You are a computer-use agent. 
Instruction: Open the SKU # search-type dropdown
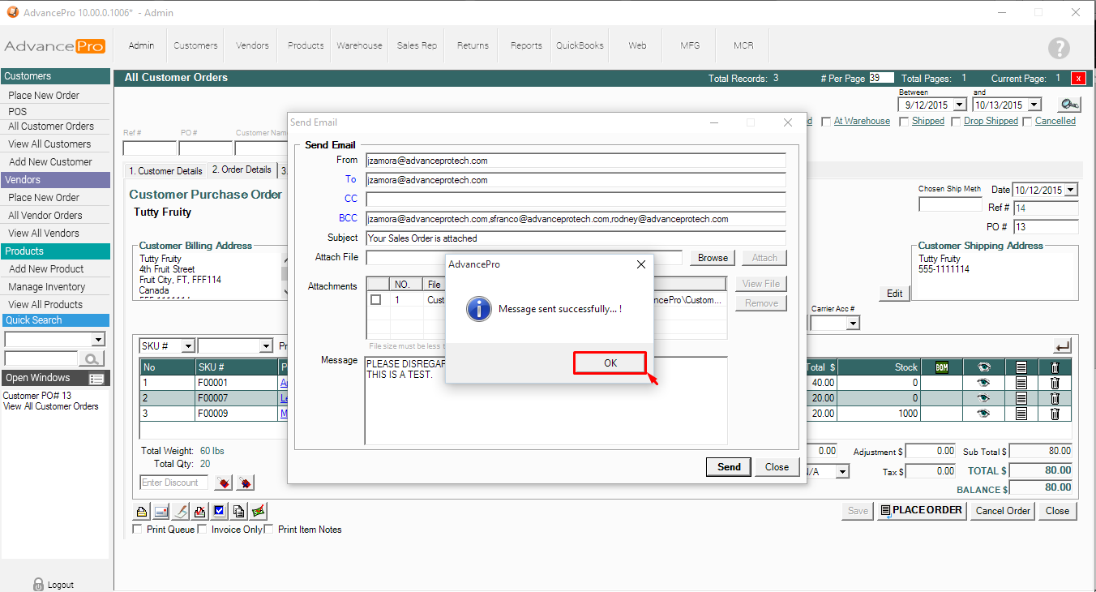[187, 346]
